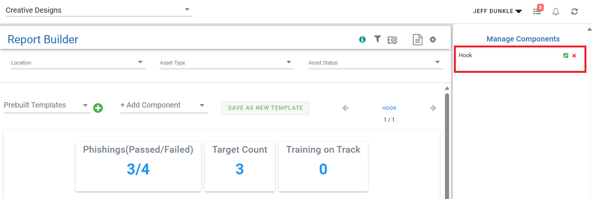Open the task list icon with badge 5
The width and height of the screenshot is (592, 199).
tap(537, 11)
